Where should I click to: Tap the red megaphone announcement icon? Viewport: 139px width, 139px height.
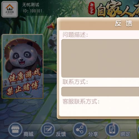pos(51,26)
